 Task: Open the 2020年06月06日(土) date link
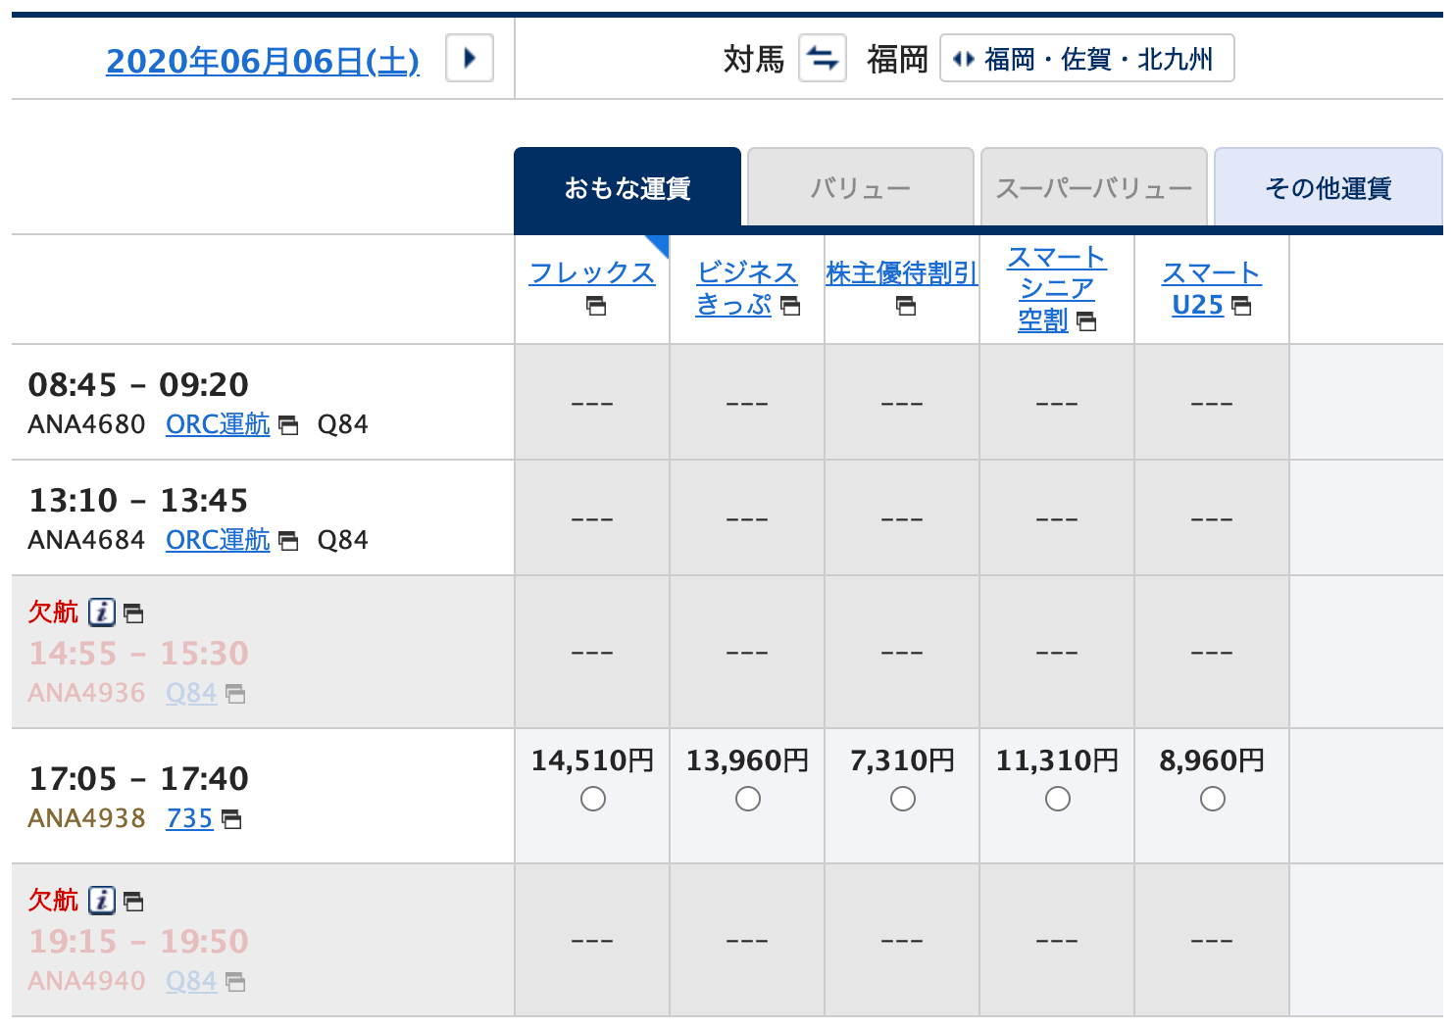coord(263,61)
